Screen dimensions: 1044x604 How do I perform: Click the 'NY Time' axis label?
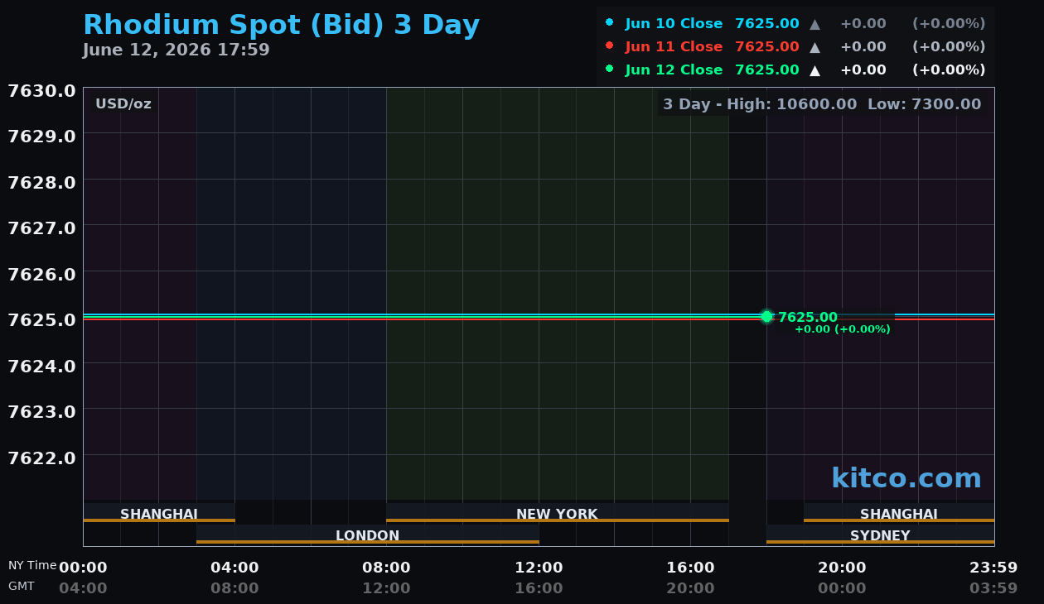(32, 565)
